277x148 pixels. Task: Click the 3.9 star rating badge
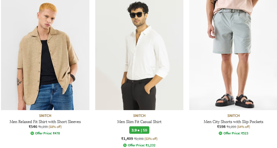[139, 130]
